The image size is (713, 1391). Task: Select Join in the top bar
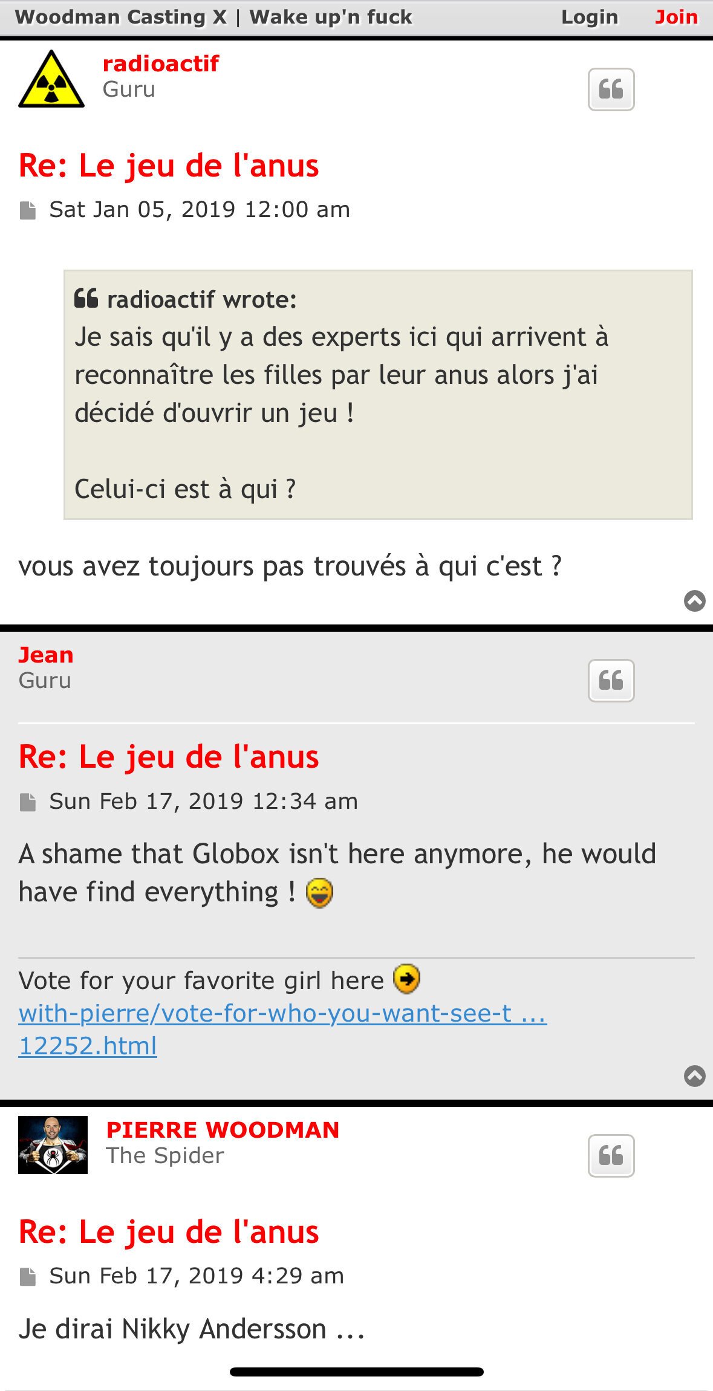click(676, 17)
